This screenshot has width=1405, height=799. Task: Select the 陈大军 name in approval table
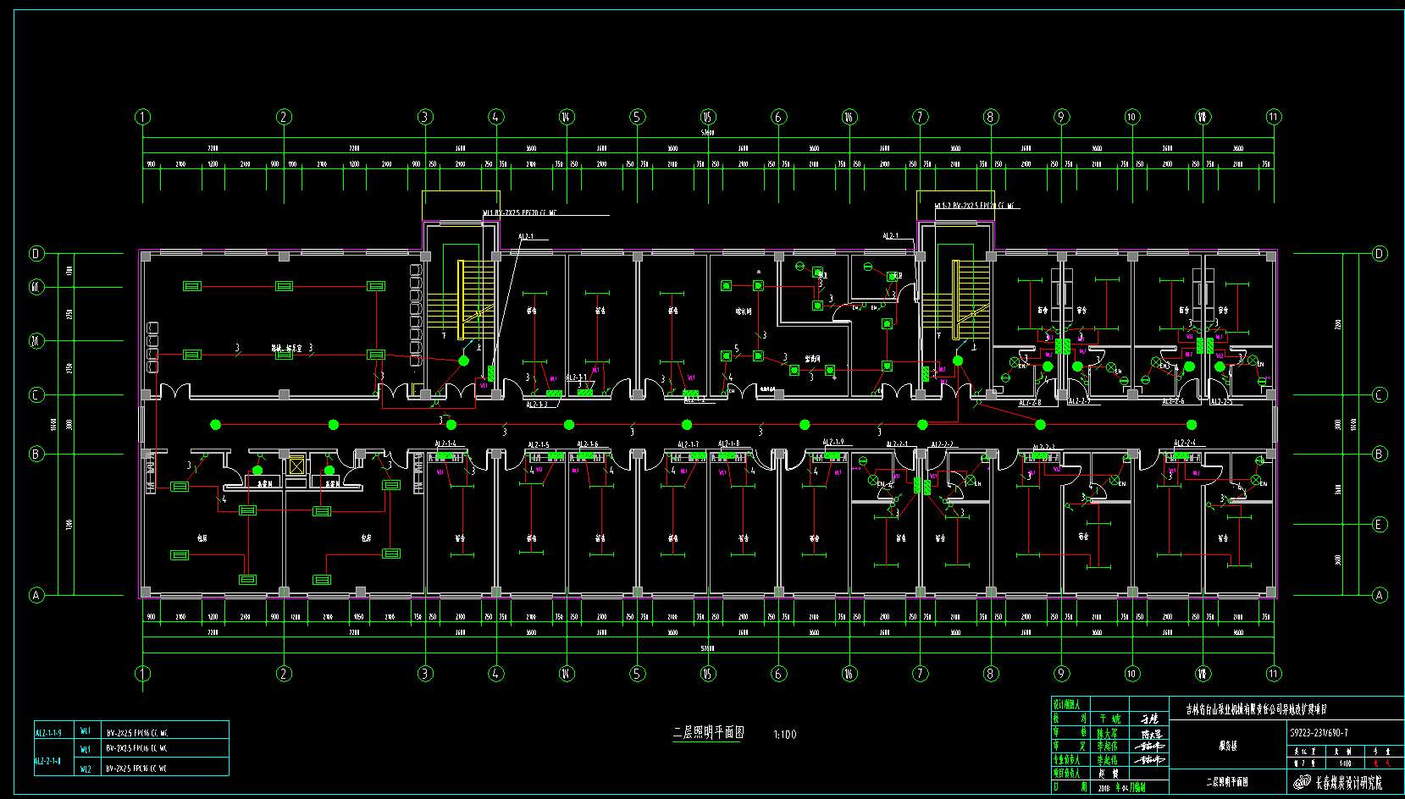tap(1108, 734)
